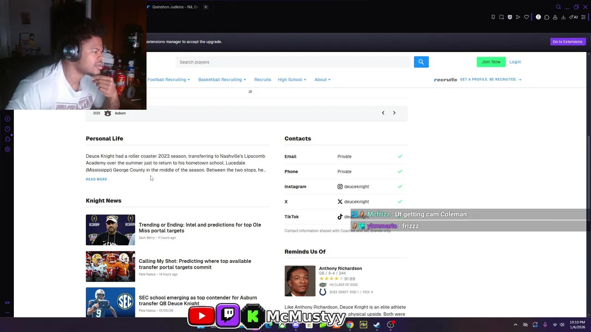Open Calling My Shot portal article
Image resolution: width=591 pixels, height=332 pixels.
coord(195,264)
